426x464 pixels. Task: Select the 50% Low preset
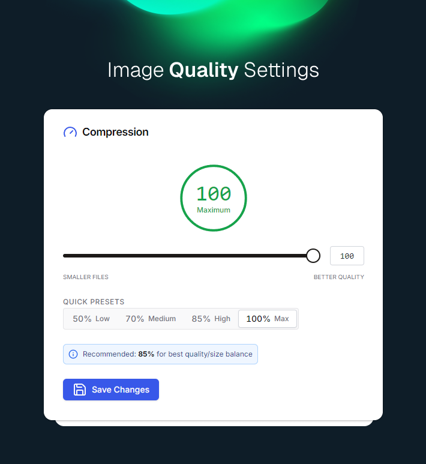coord(91,319)
